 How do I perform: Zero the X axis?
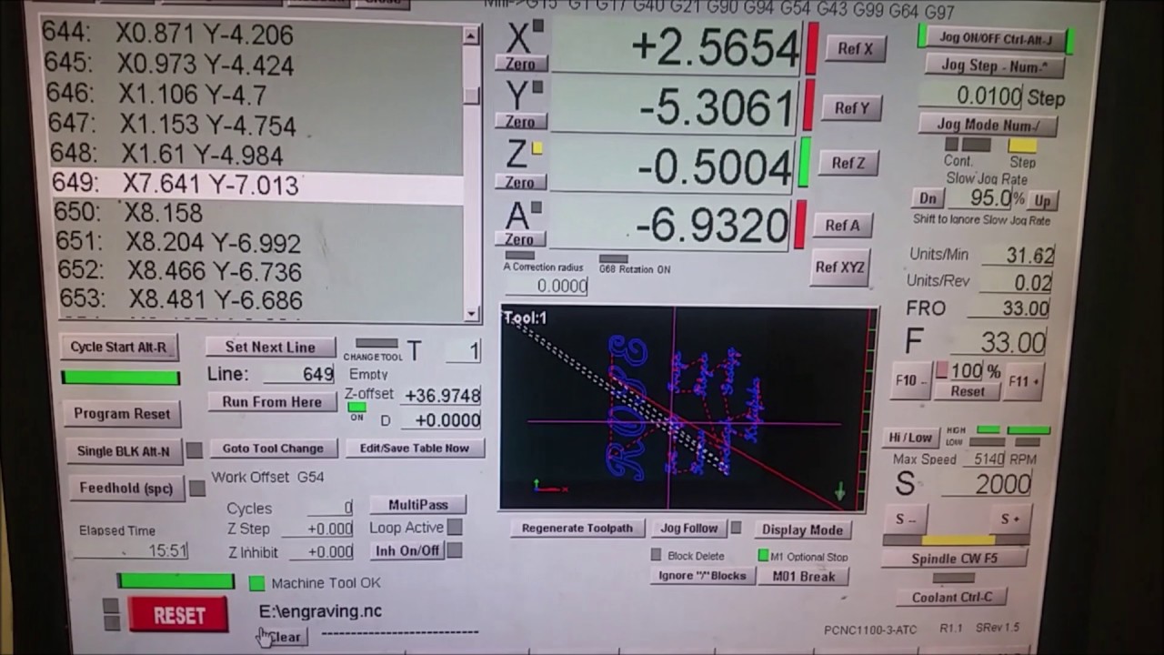pyautogui.click(x=520, y=64)
